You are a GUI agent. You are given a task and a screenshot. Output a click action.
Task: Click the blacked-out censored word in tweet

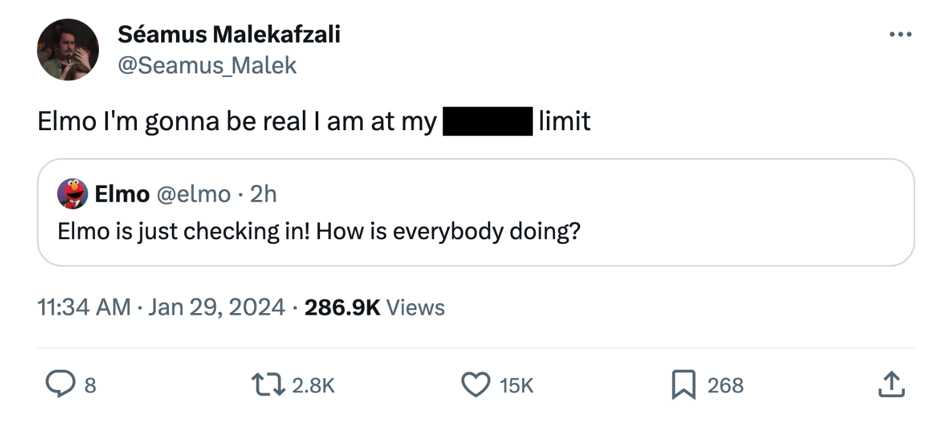[x=488, y=121]
